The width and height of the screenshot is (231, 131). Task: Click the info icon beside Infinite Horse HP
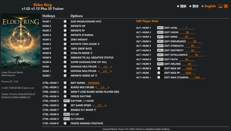click(96, 76)
